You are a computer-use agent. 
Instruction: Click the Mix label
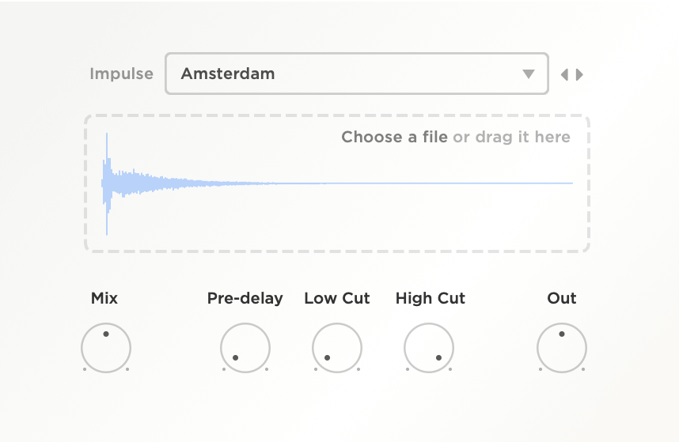(x=104, y=298)
